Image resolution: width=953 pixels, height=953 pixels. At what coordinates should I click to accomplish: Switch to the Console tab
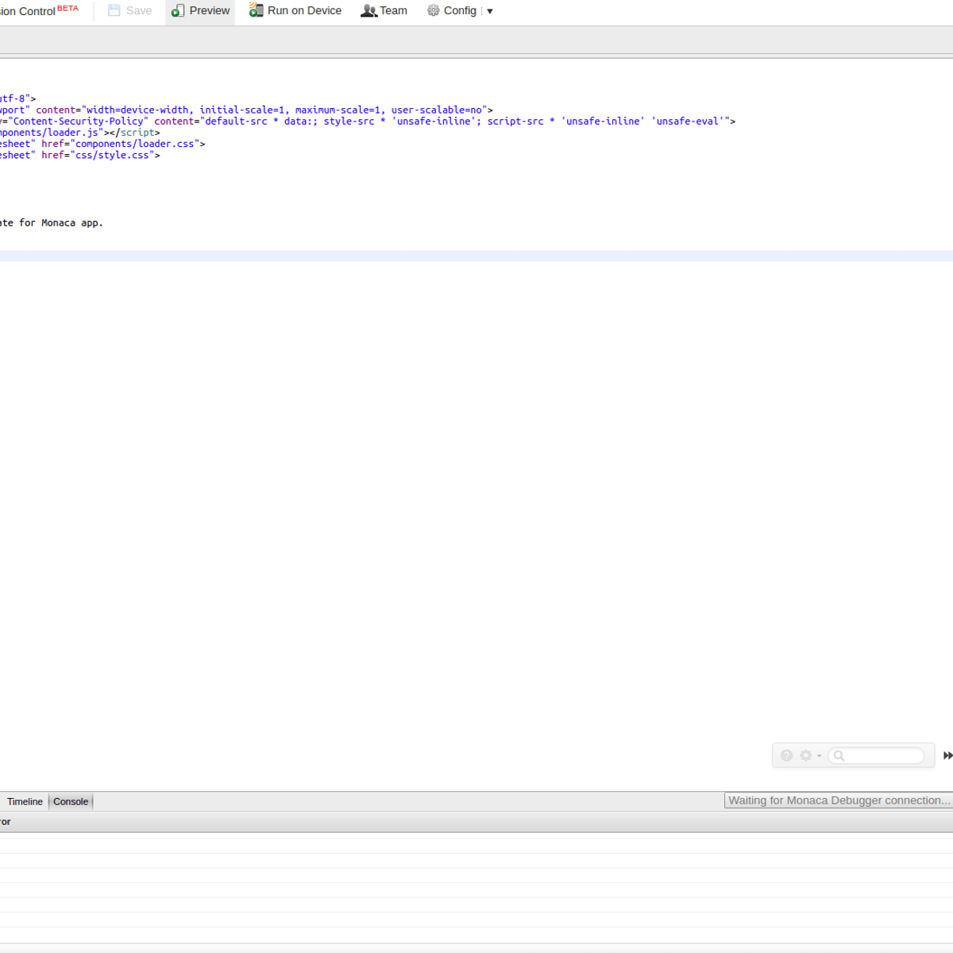pos(71,801)
